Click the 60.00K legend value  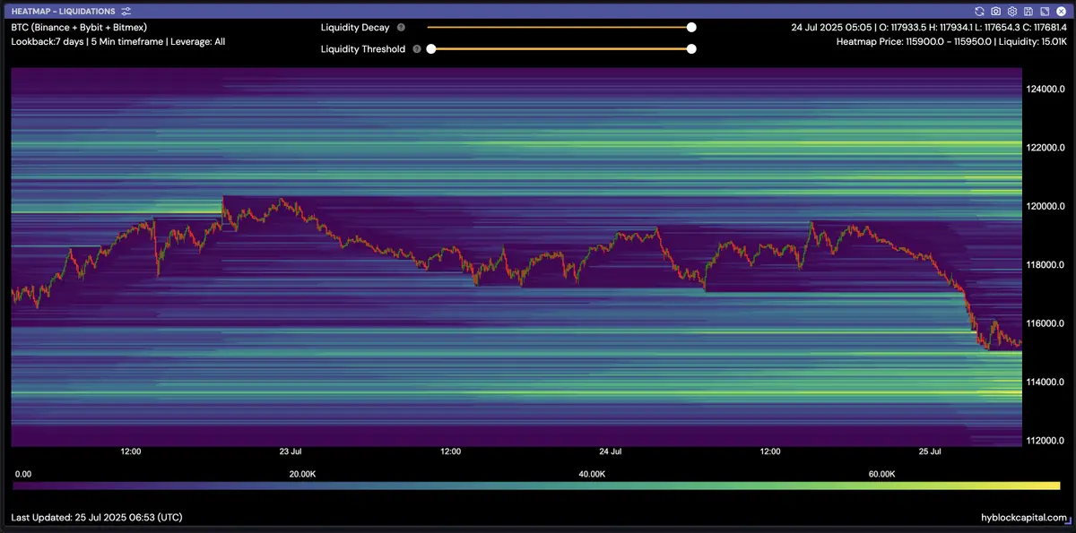point(882,473)
